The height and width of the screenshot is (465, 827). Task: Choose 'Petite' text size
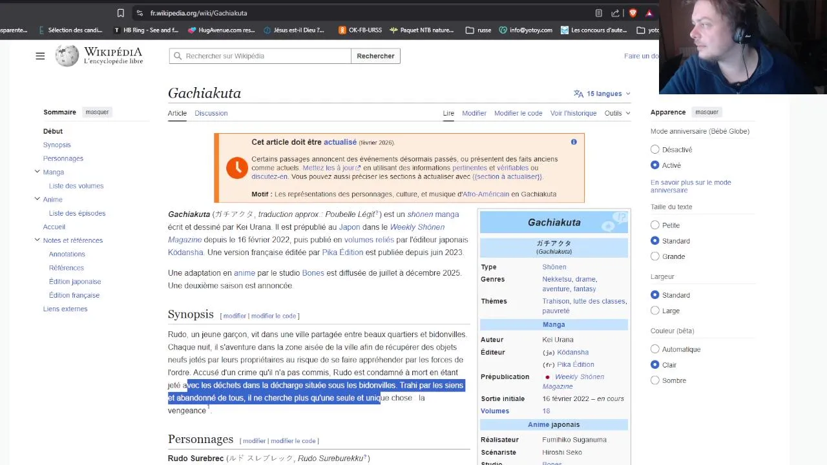pos(655,225)
